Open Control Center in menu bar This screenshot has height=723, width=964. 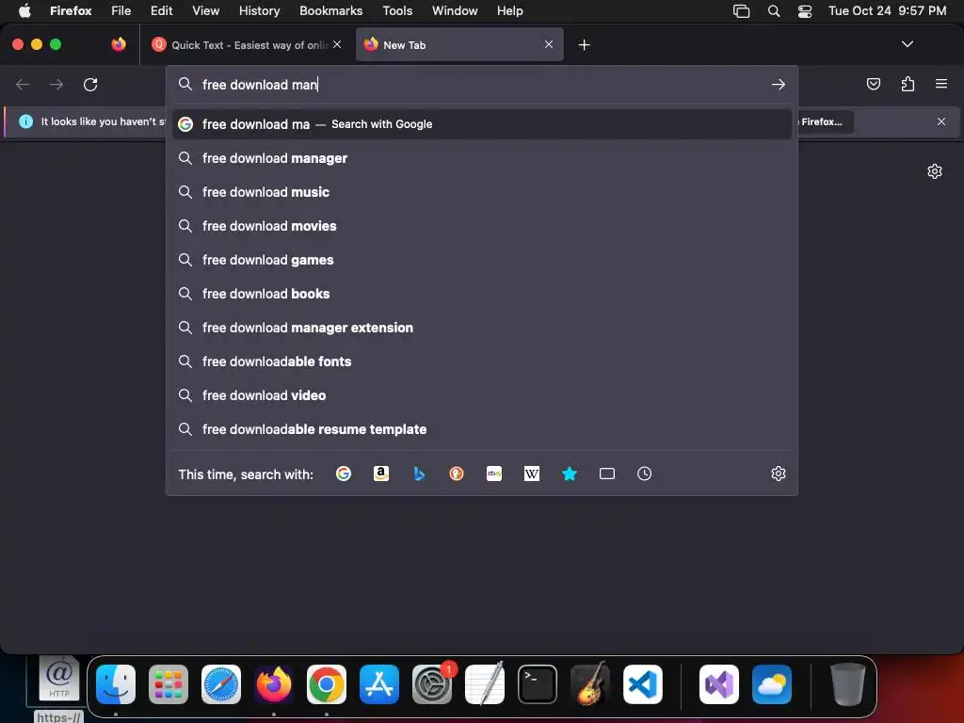coord(805,11)
